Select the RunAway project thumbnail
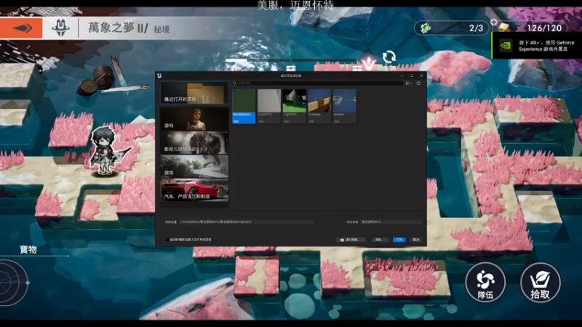Image resolution: width=582 pixels, height=327 pixels. click(x=319, y=106)
